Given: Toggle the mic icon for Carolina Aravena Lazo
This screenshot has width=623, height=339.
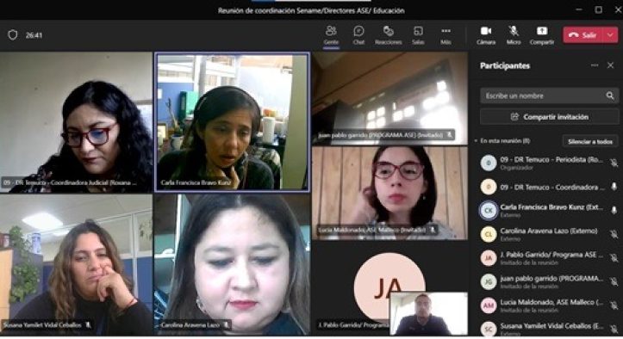Looking at the screenshot, I should tap(614, 234).
